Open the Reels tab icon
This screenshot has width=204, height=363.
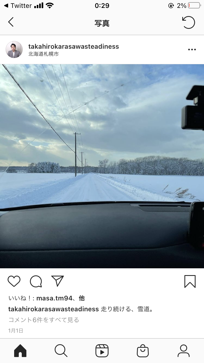[102, 351]
